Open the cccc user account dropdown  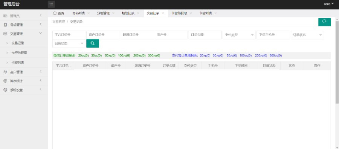coord(328,4)
